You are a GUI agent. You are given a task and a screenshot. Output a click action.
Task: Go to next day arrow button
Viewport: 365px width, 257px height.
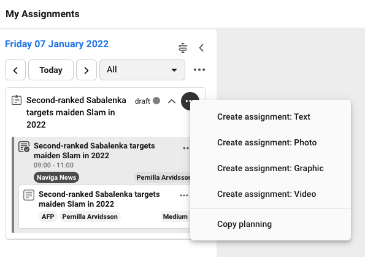point(86,70)
